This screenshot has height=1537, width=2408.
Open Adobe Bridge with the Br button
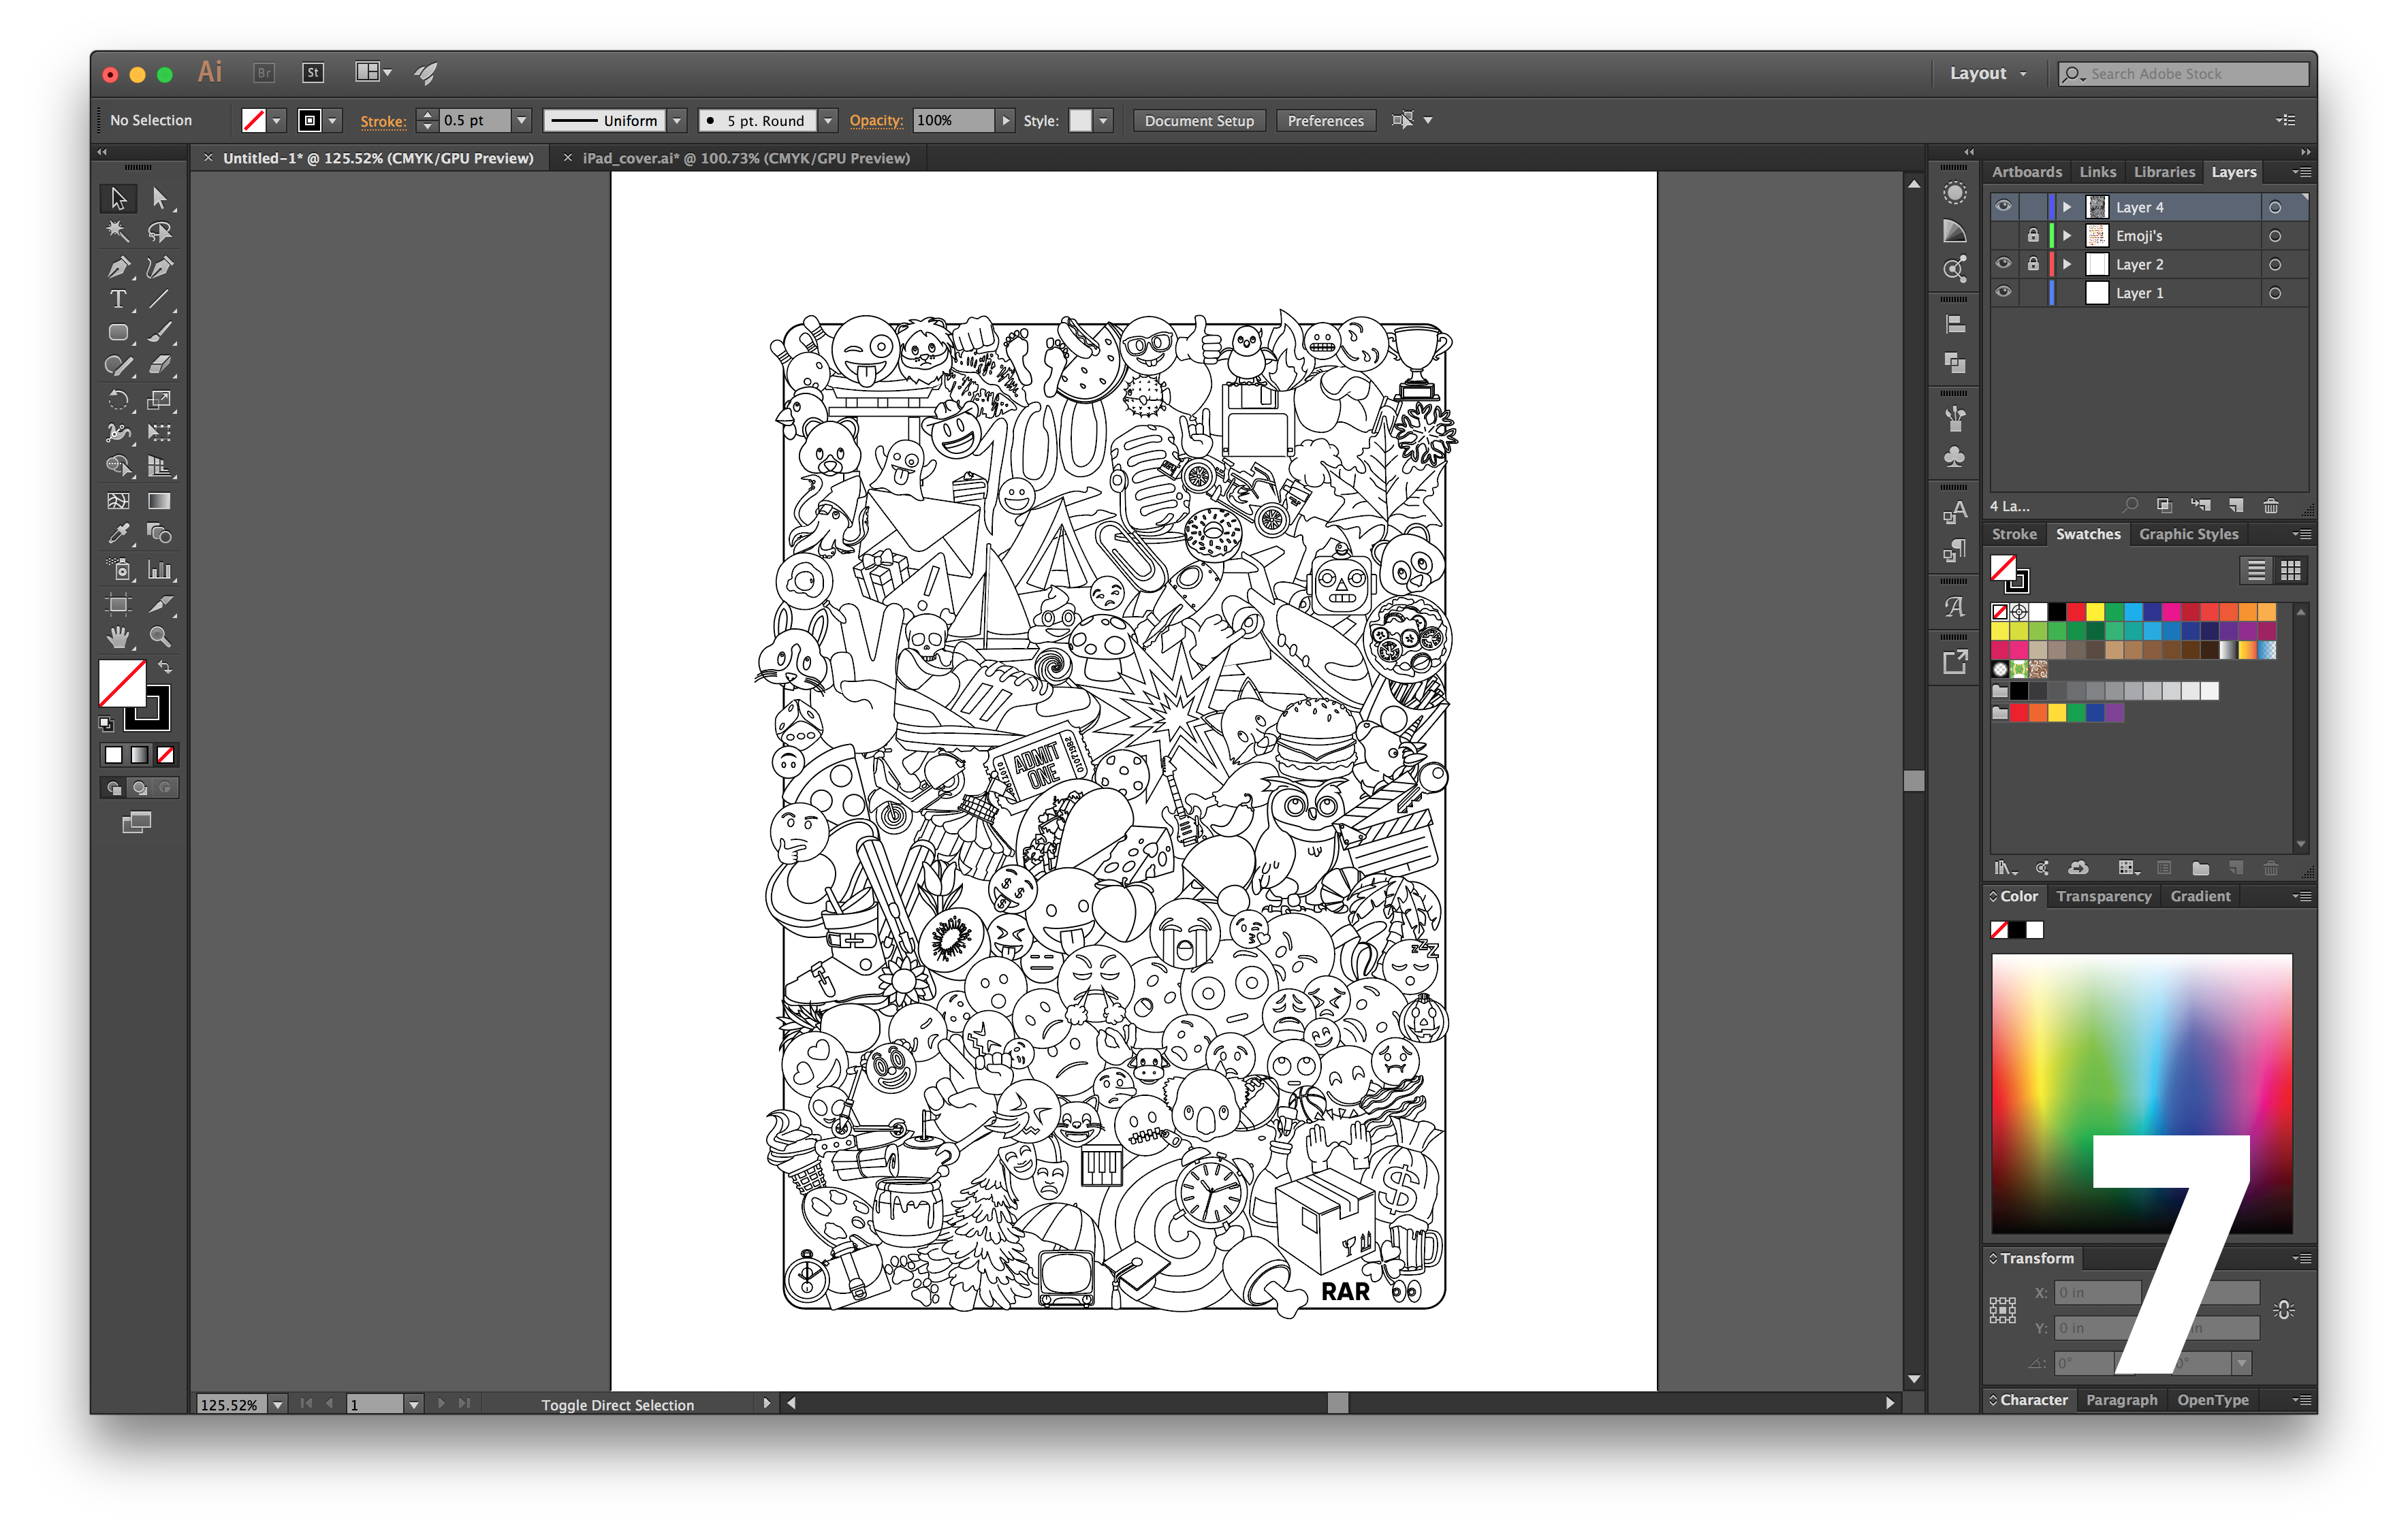coord(264,73)
